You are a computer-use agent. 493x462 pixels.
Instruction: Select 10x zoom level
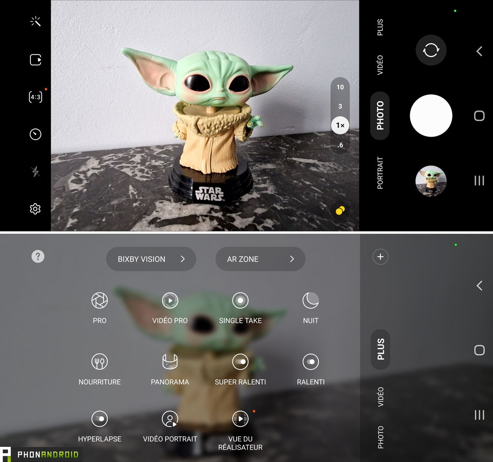tap(340, 87)
